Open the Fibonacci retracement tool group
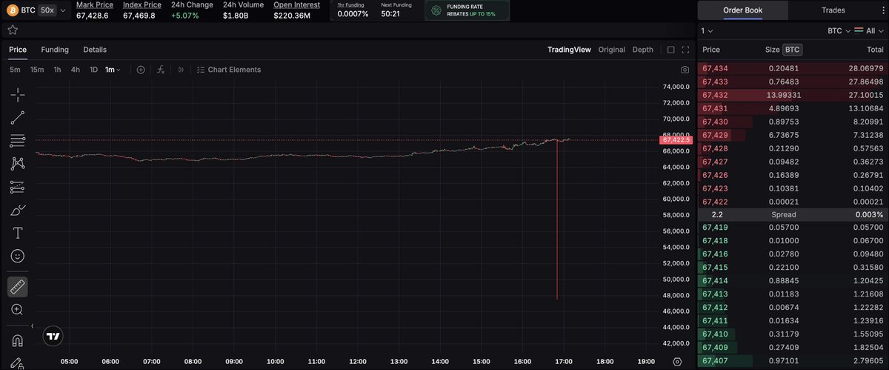The height and width of the screenshot is (370, 889). 18,140
